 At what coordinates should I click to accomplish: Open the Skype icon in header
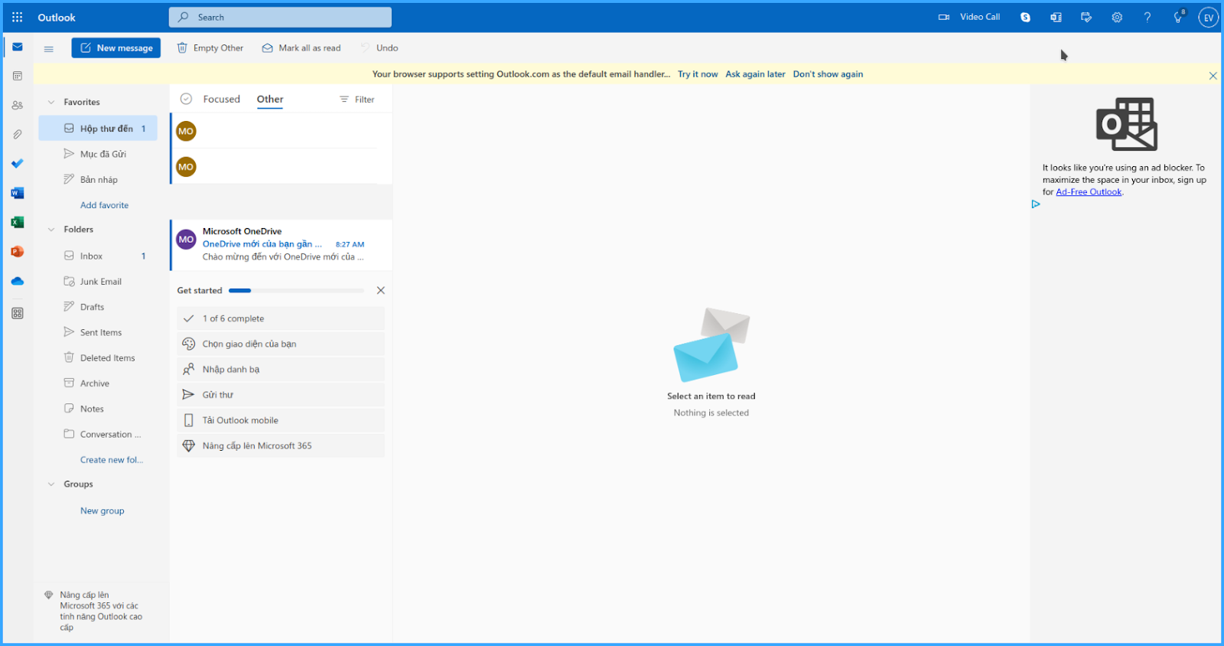coord(1025,17)
